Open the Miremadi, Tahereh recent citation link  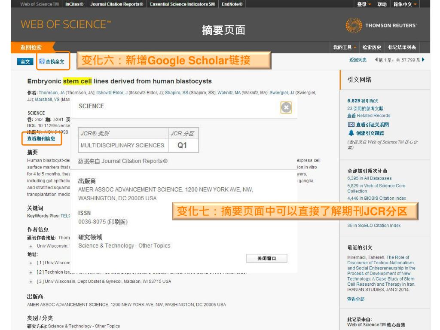click(381, 271)
